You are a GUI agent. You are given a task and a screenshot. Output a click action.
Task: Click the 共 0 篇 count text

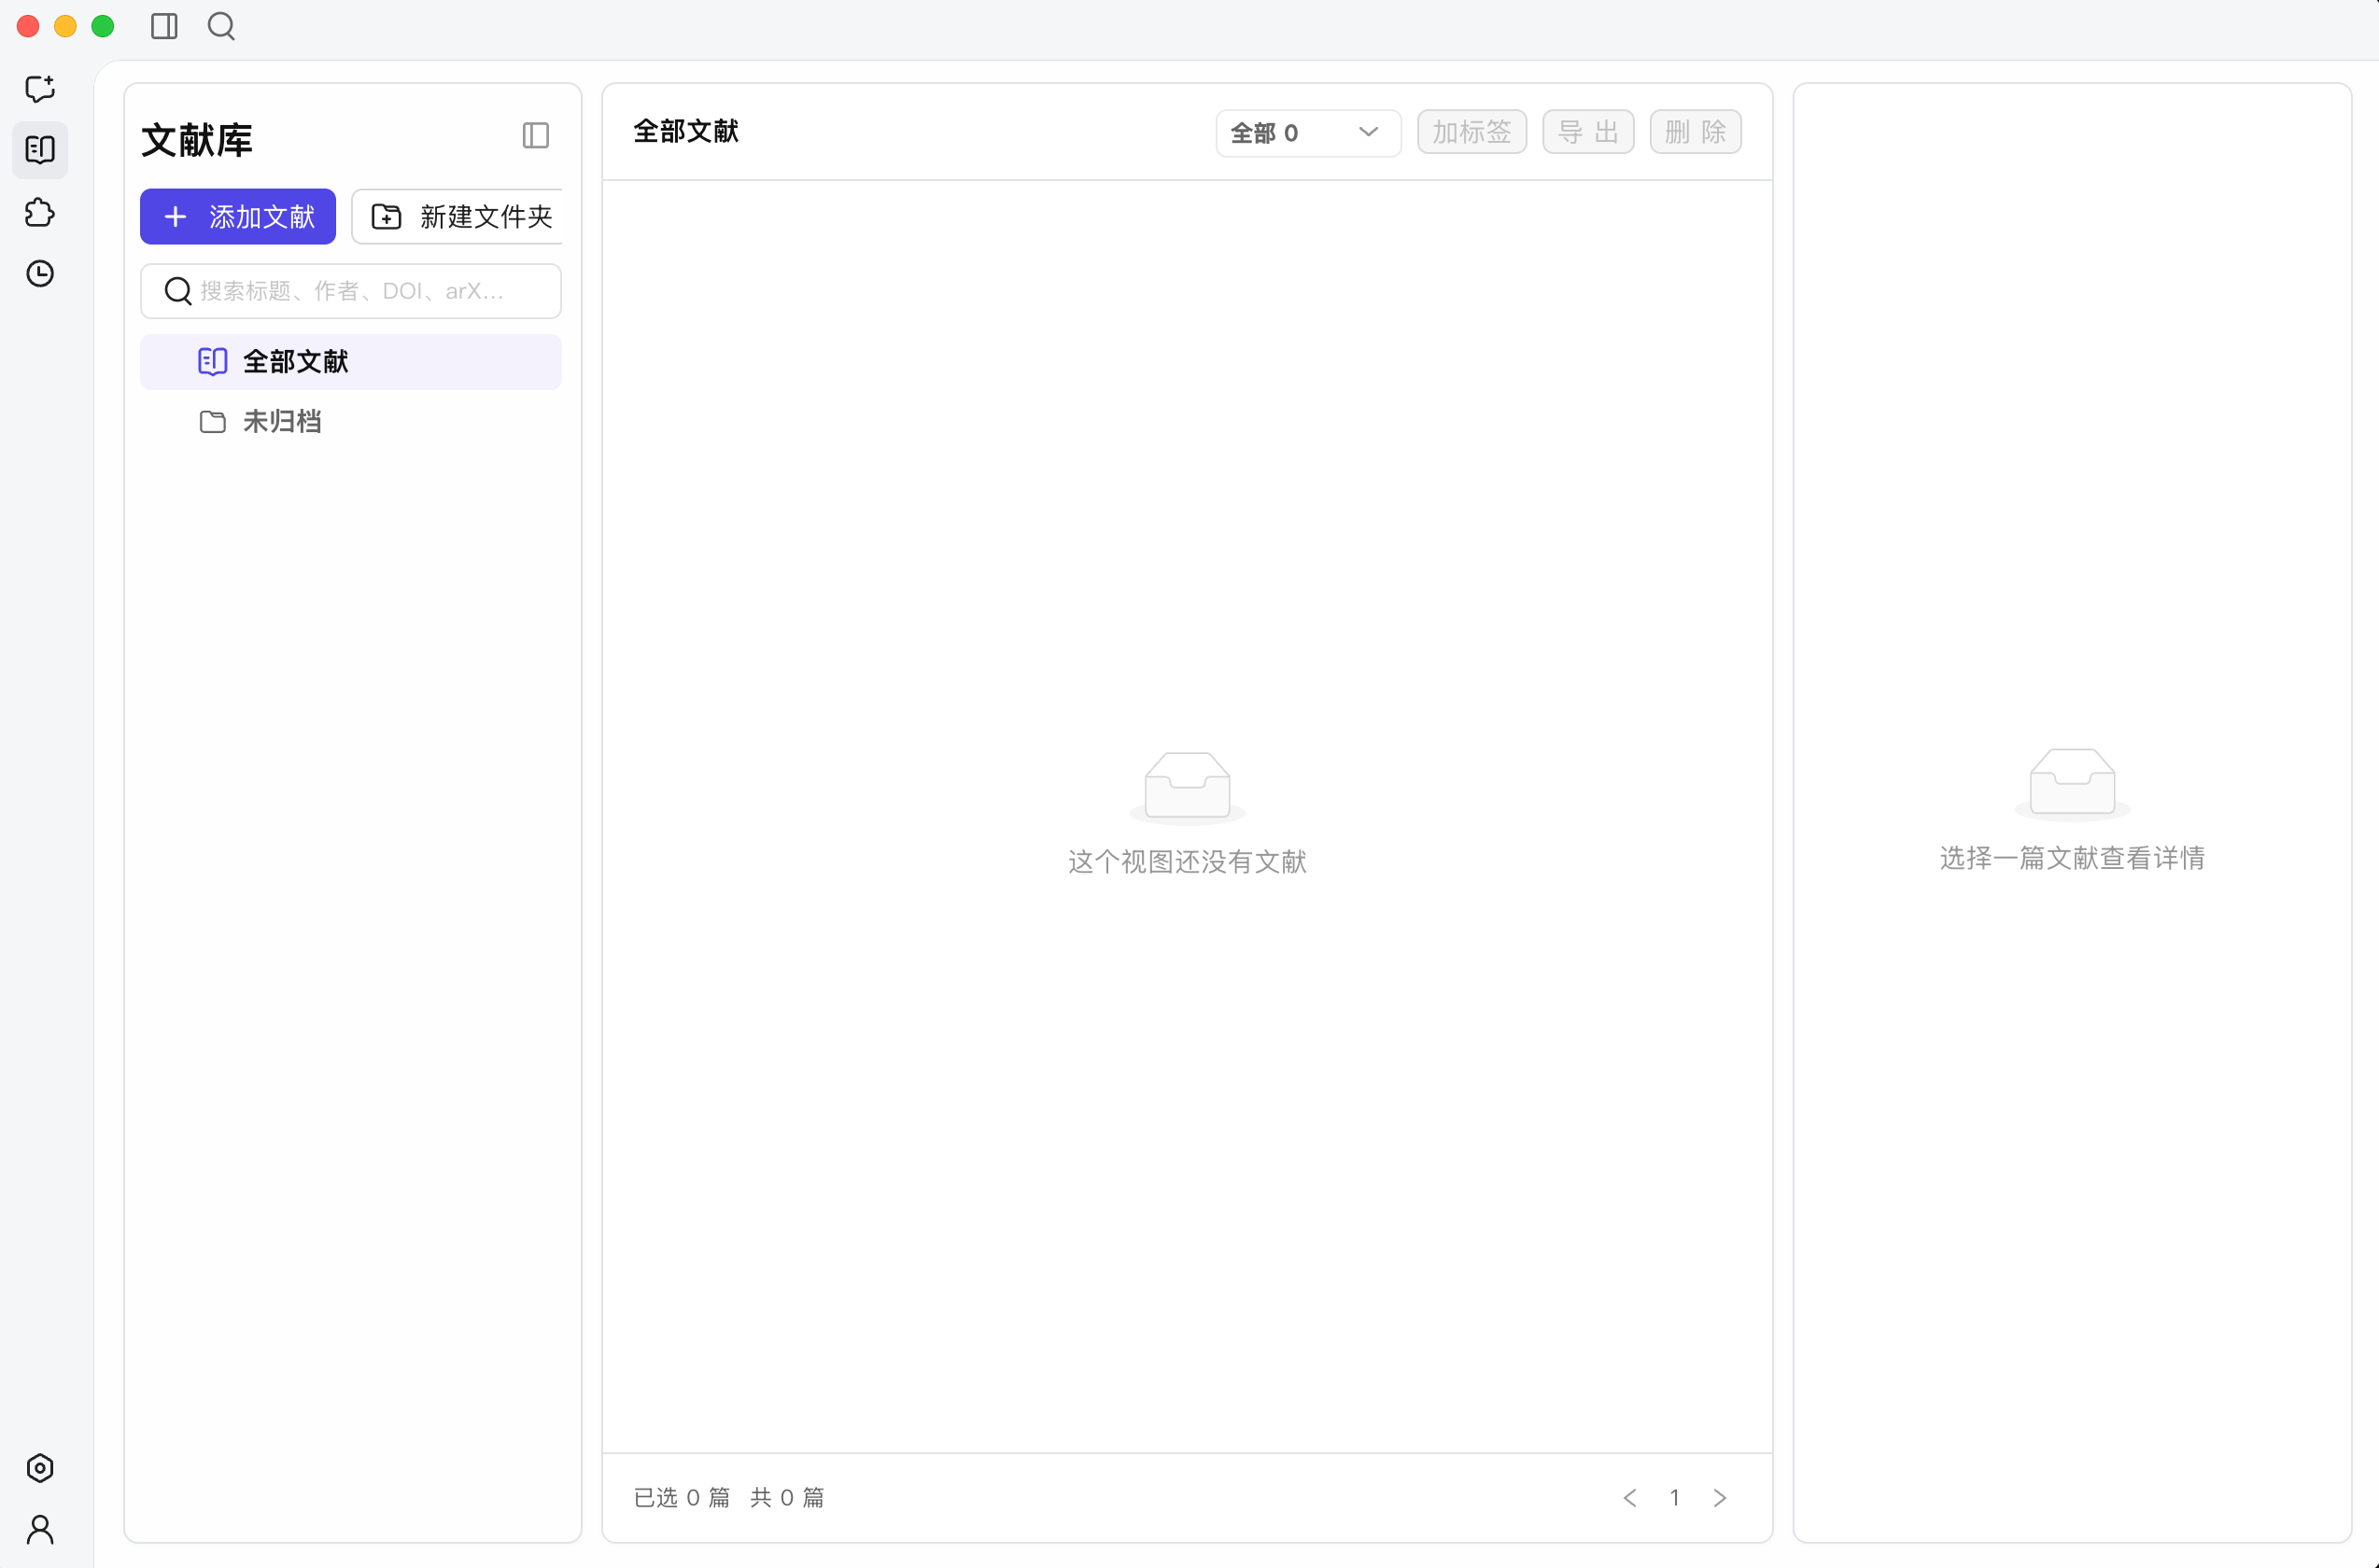(786, 1497)
